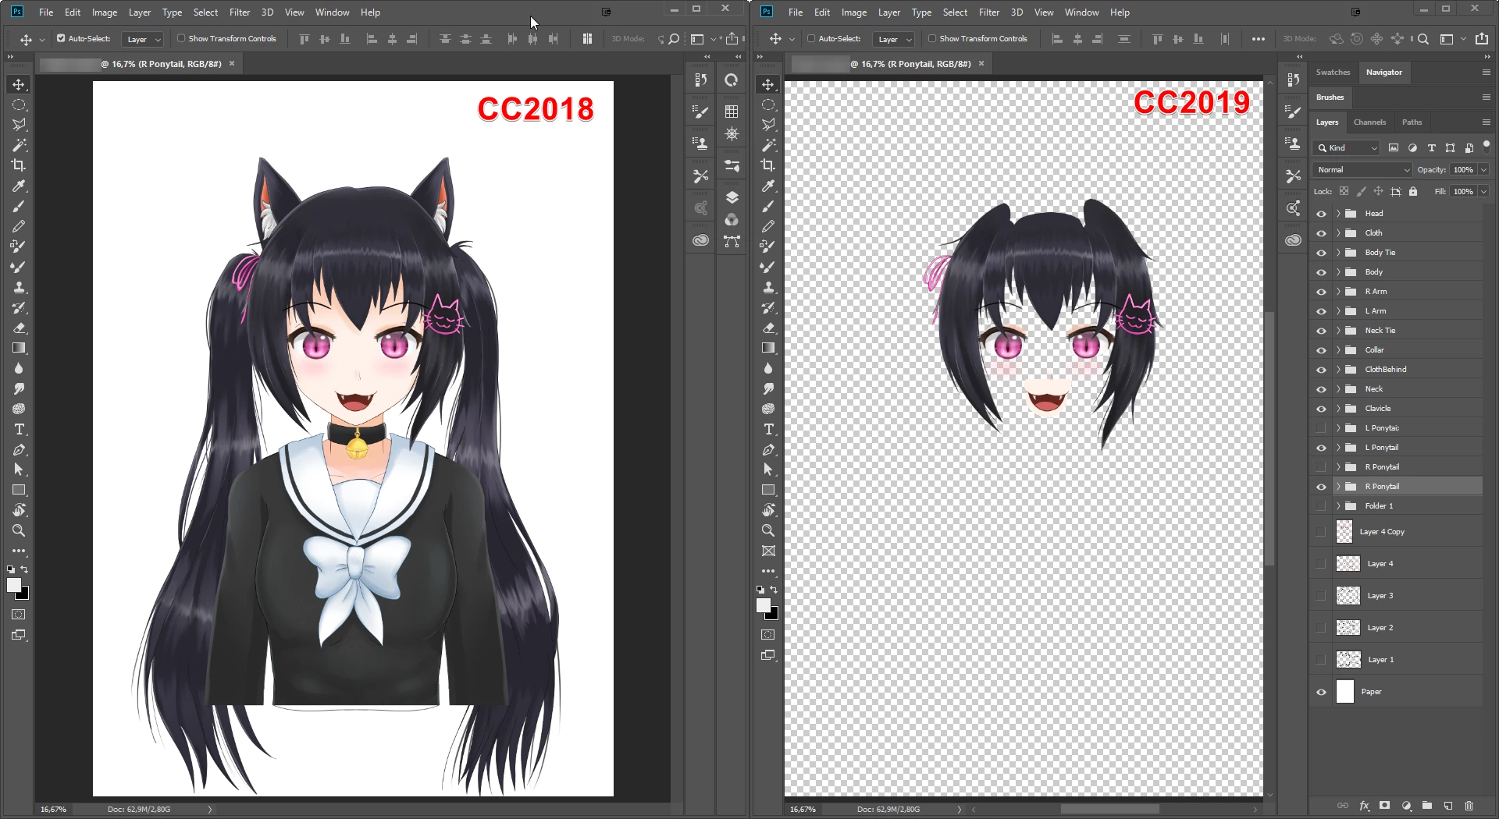Show the Folder 1 group
The width and height of the screenshot is (1499, 819).
point(1321,506)
